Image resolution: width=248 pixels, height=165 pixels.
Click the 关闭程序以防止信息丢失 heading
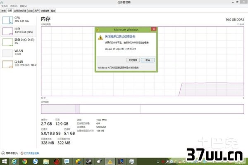[120, 37]
